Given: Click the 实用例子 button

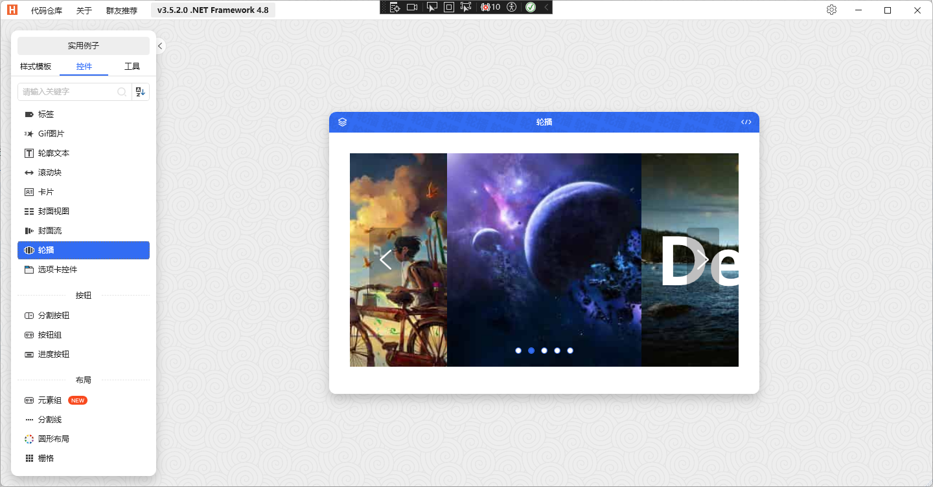Looking at the screenshot, I should pyautogui.click(x=84, y=46).
